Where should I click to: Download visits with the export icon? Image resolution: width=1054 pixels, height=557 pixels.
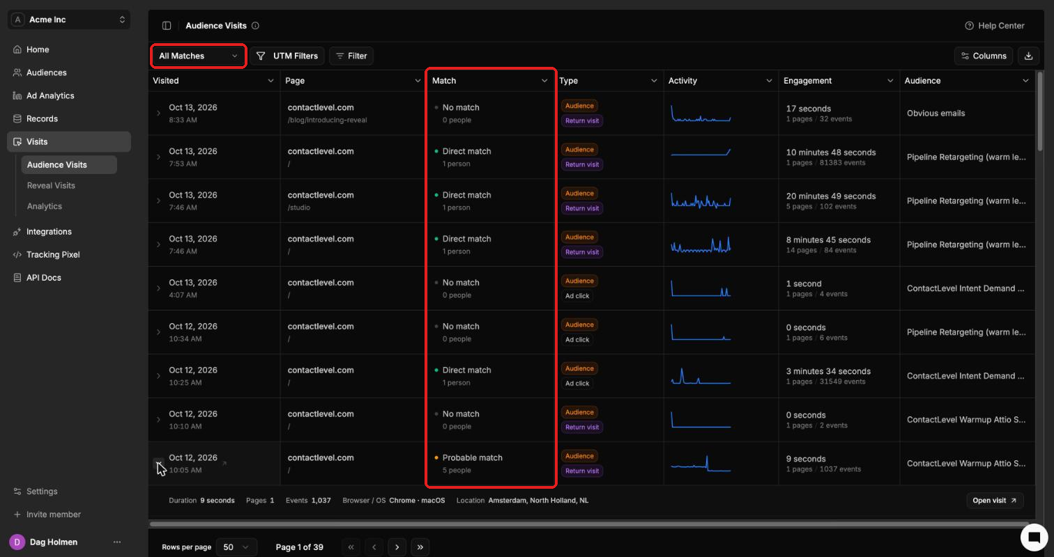click(1028, 56)
